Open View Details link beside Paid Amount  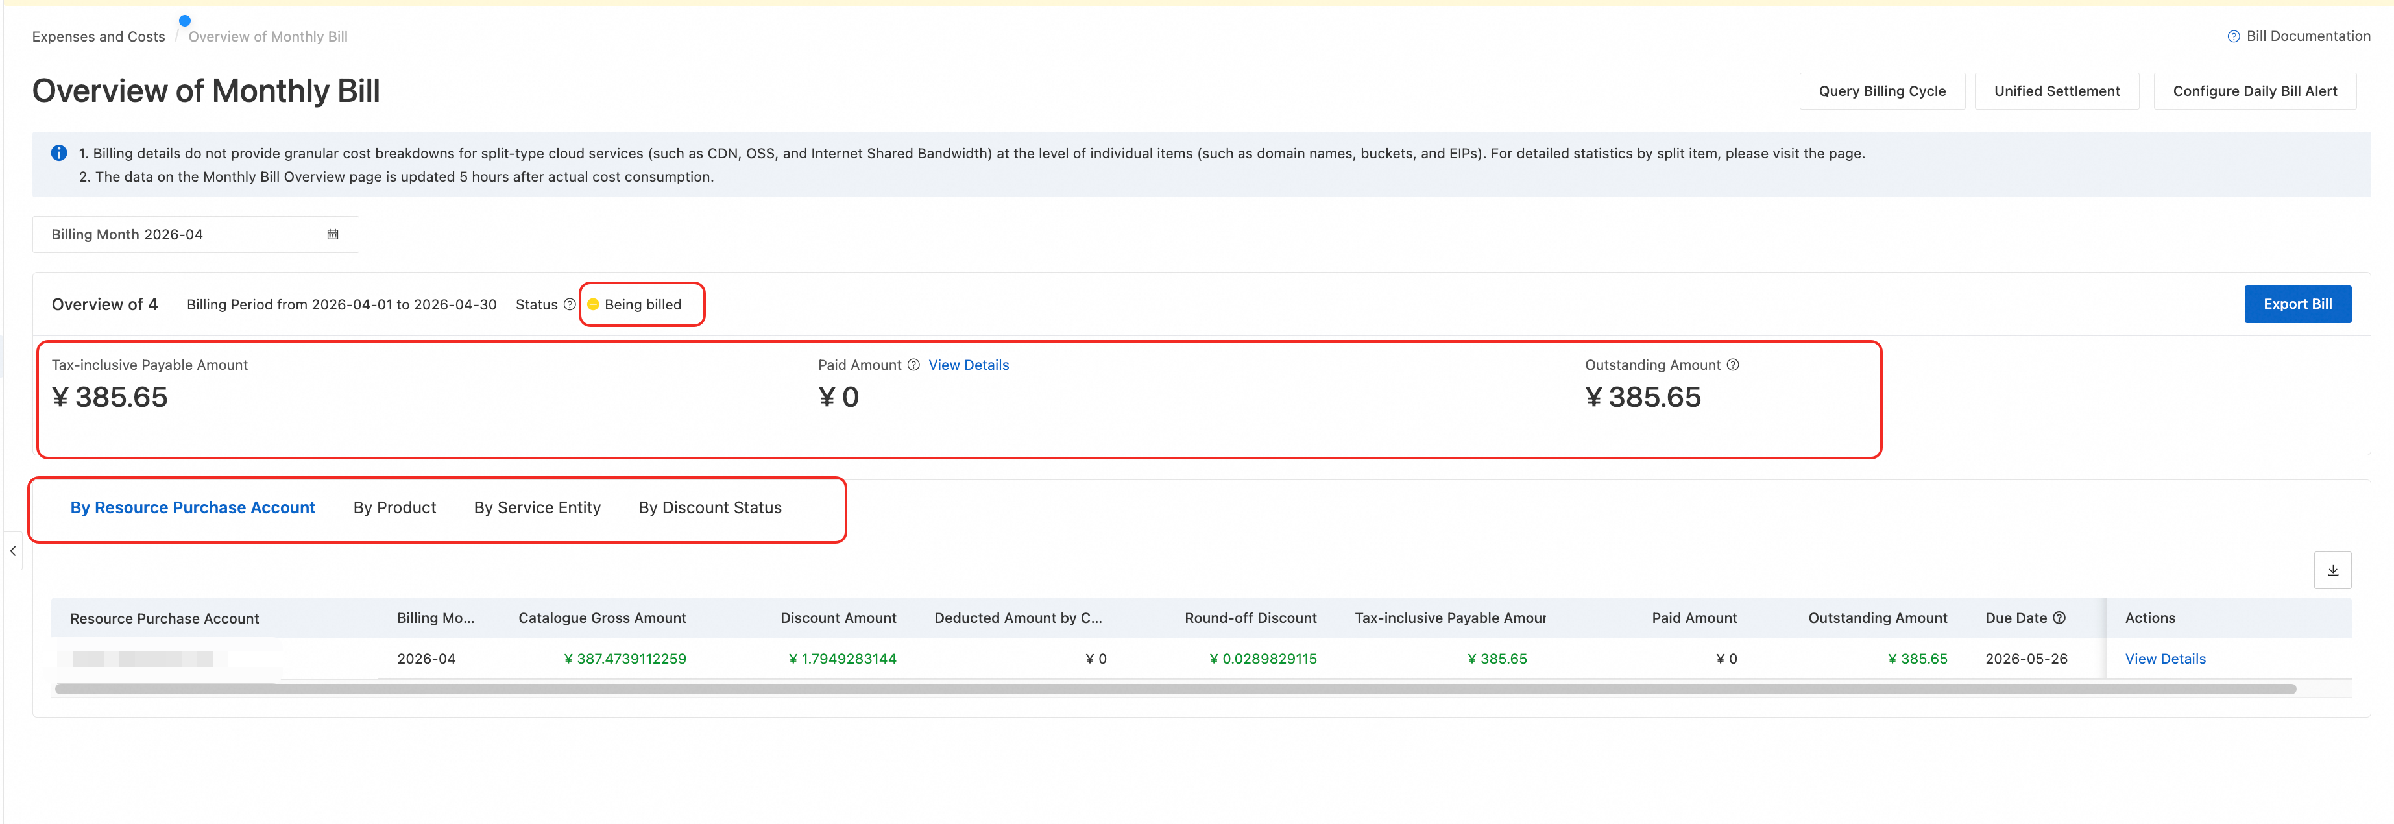tap(967, 364)
